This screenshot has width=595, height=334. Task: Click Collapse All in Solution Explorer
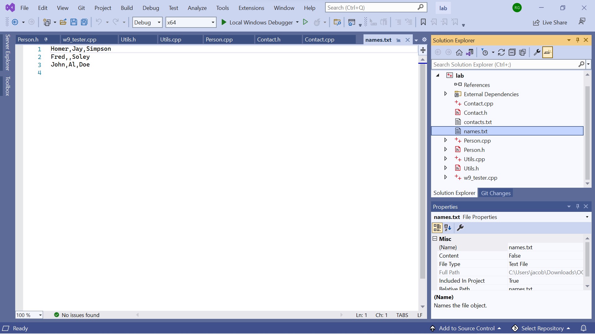tap(512, 53)
